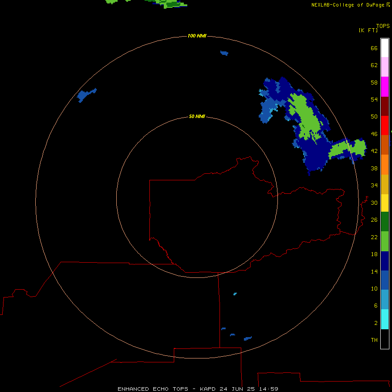Select the bright red legend swatch

(385, 125)
